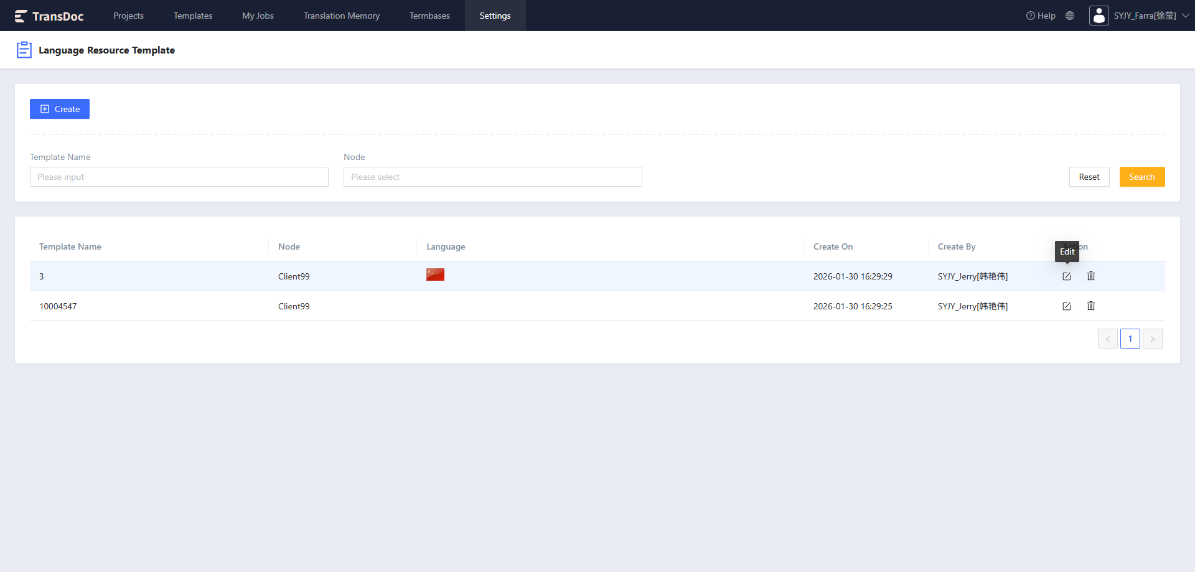Screen dimensions: 1195x572
Task: Open the Help link
Action: (x=1041, y=16)
